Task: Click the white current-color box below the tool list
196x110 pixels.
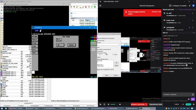Action: 33,72
